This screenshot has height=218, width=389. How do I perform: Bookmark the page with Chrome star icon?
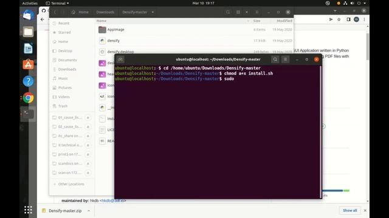pos(339,19)
